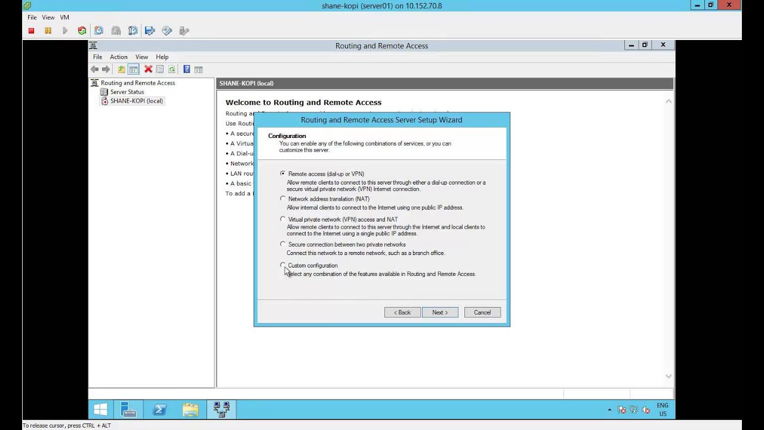Click the Routing and Remote Access title icon
The width and height of the screenshot is (764, 430).
coord(93,45)
